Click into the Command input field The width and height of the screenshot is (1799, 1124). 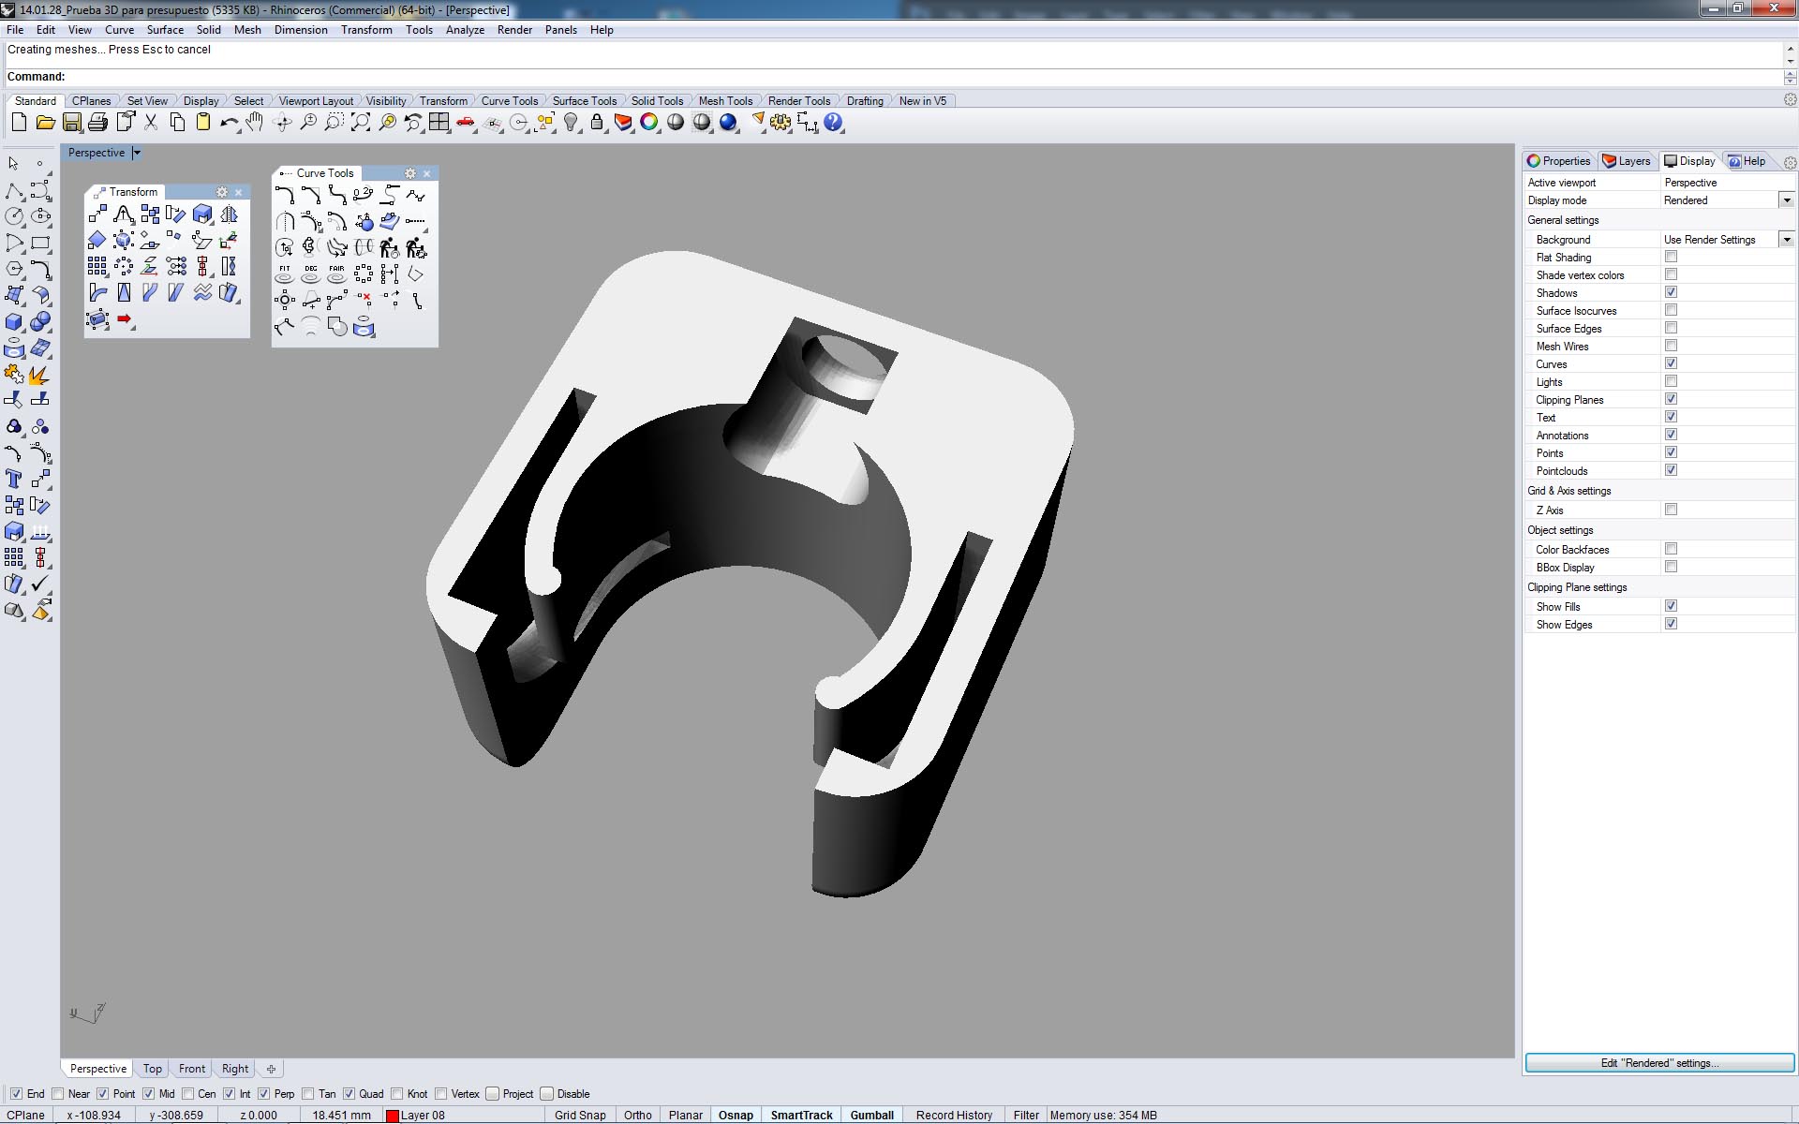[923, 77]
